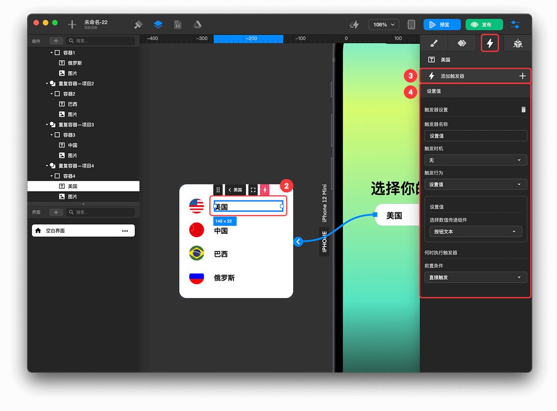The image size is (557, 411).
Task: Open the blue layers icon in toolbar
Action: click(x=158, y=25)
